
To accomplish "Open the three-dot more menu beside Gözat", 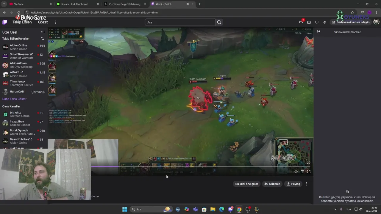I will click(56, 22).
